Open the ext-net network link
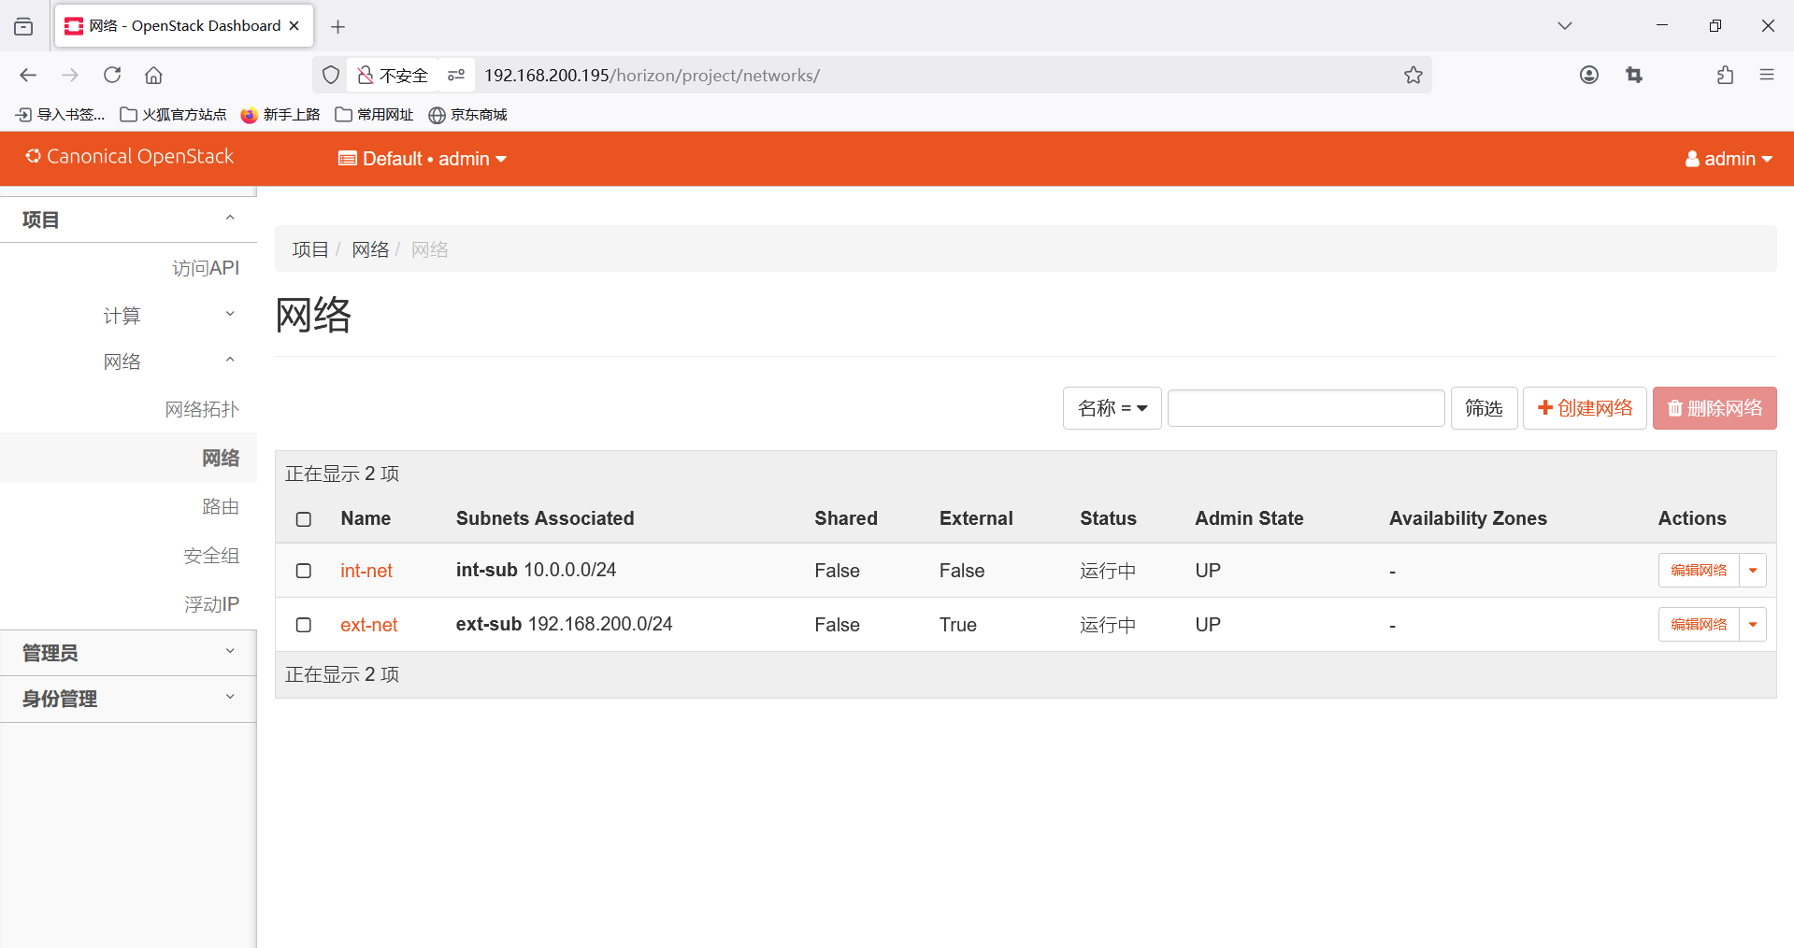The width and height of the screenshot is (1794, 948). coord(369,625)
